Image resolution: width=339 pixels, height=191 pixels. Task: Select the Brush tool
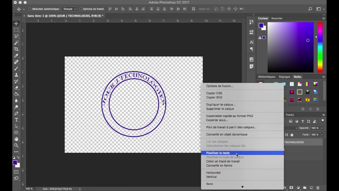tap(16, 68)
